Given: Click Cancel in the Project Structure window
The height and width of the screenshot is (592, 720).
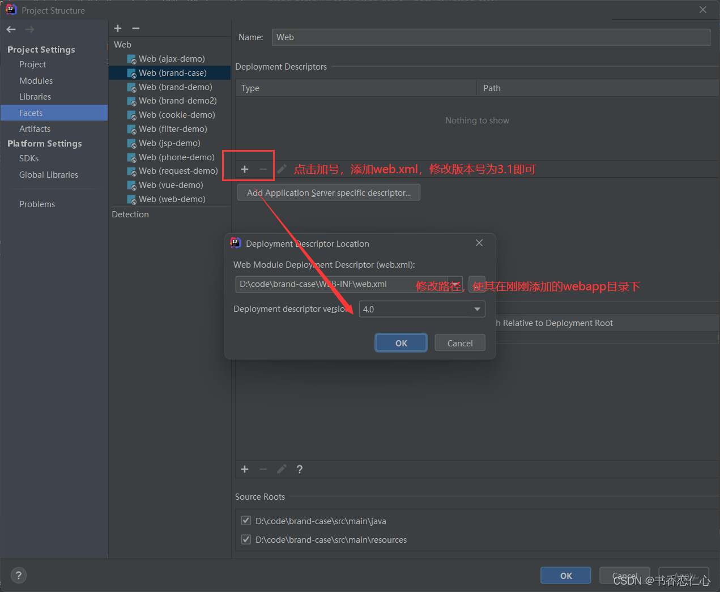Looking at the screenshot, I should (x=625, y=576).
